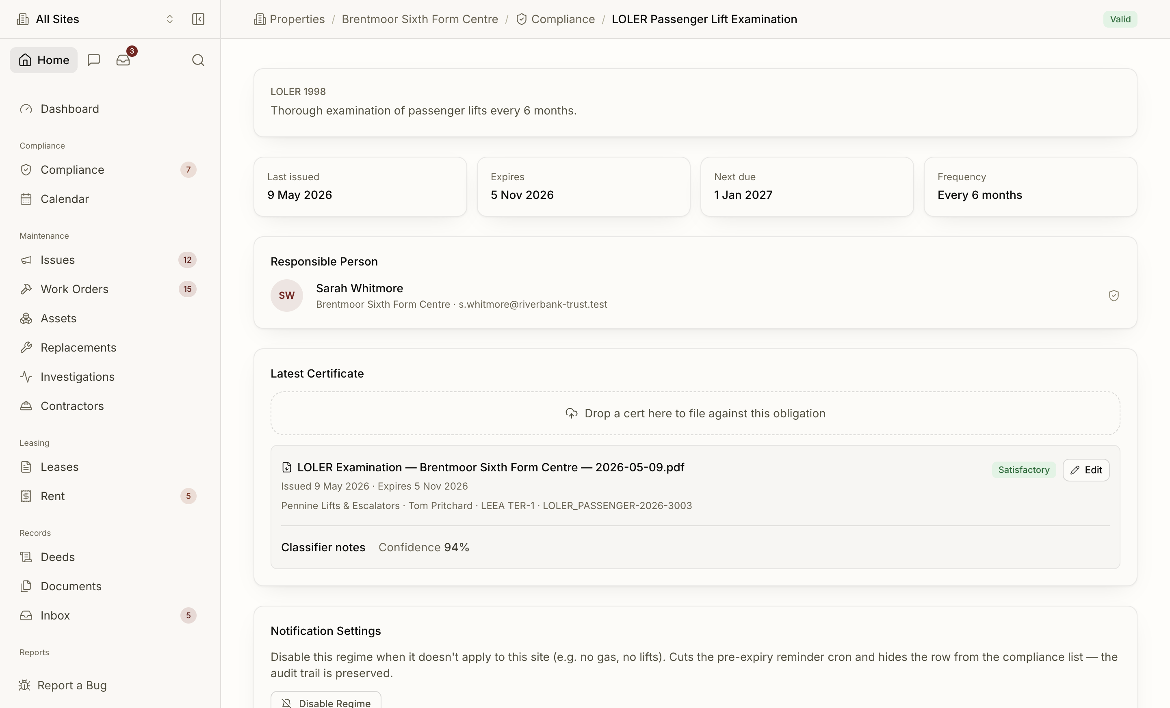This screenshot has height=708, width=1170.
Task: Click the 15 badge beside Work Orders
Action: pos(188,289)
